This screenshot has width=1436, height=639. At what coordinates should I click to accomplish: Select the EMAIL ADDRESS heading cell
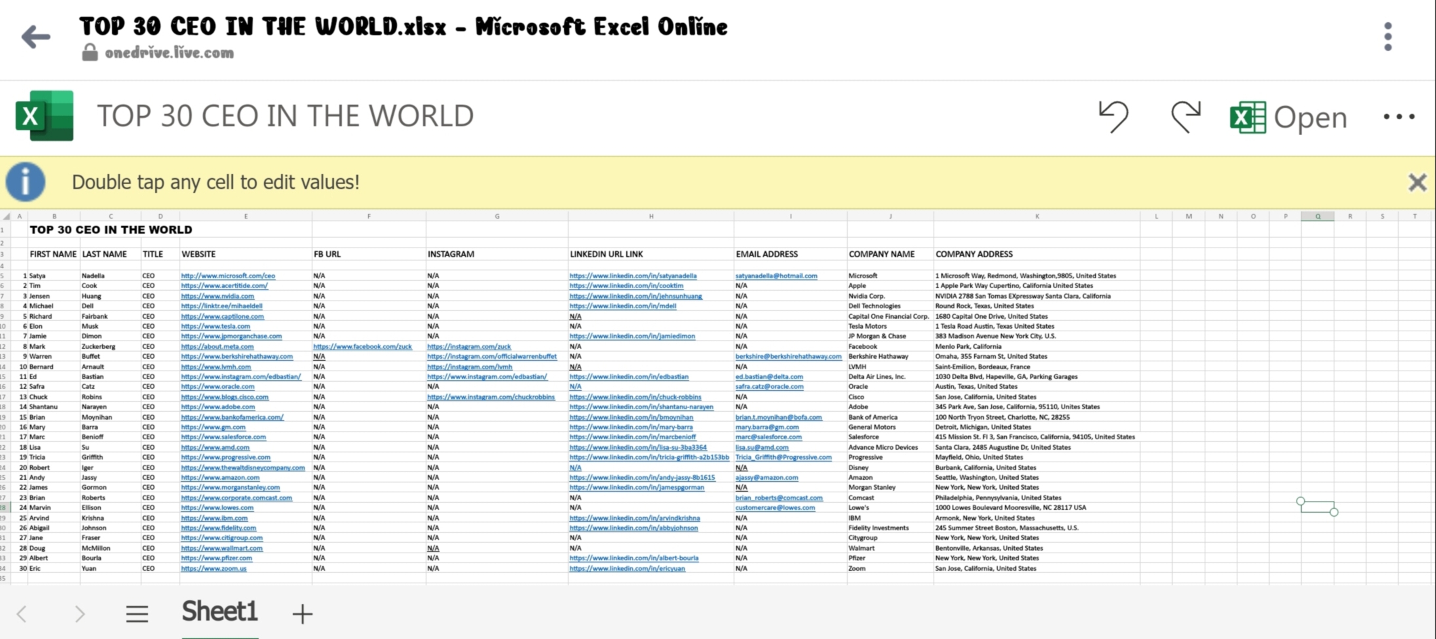click(x=766, y=254)
